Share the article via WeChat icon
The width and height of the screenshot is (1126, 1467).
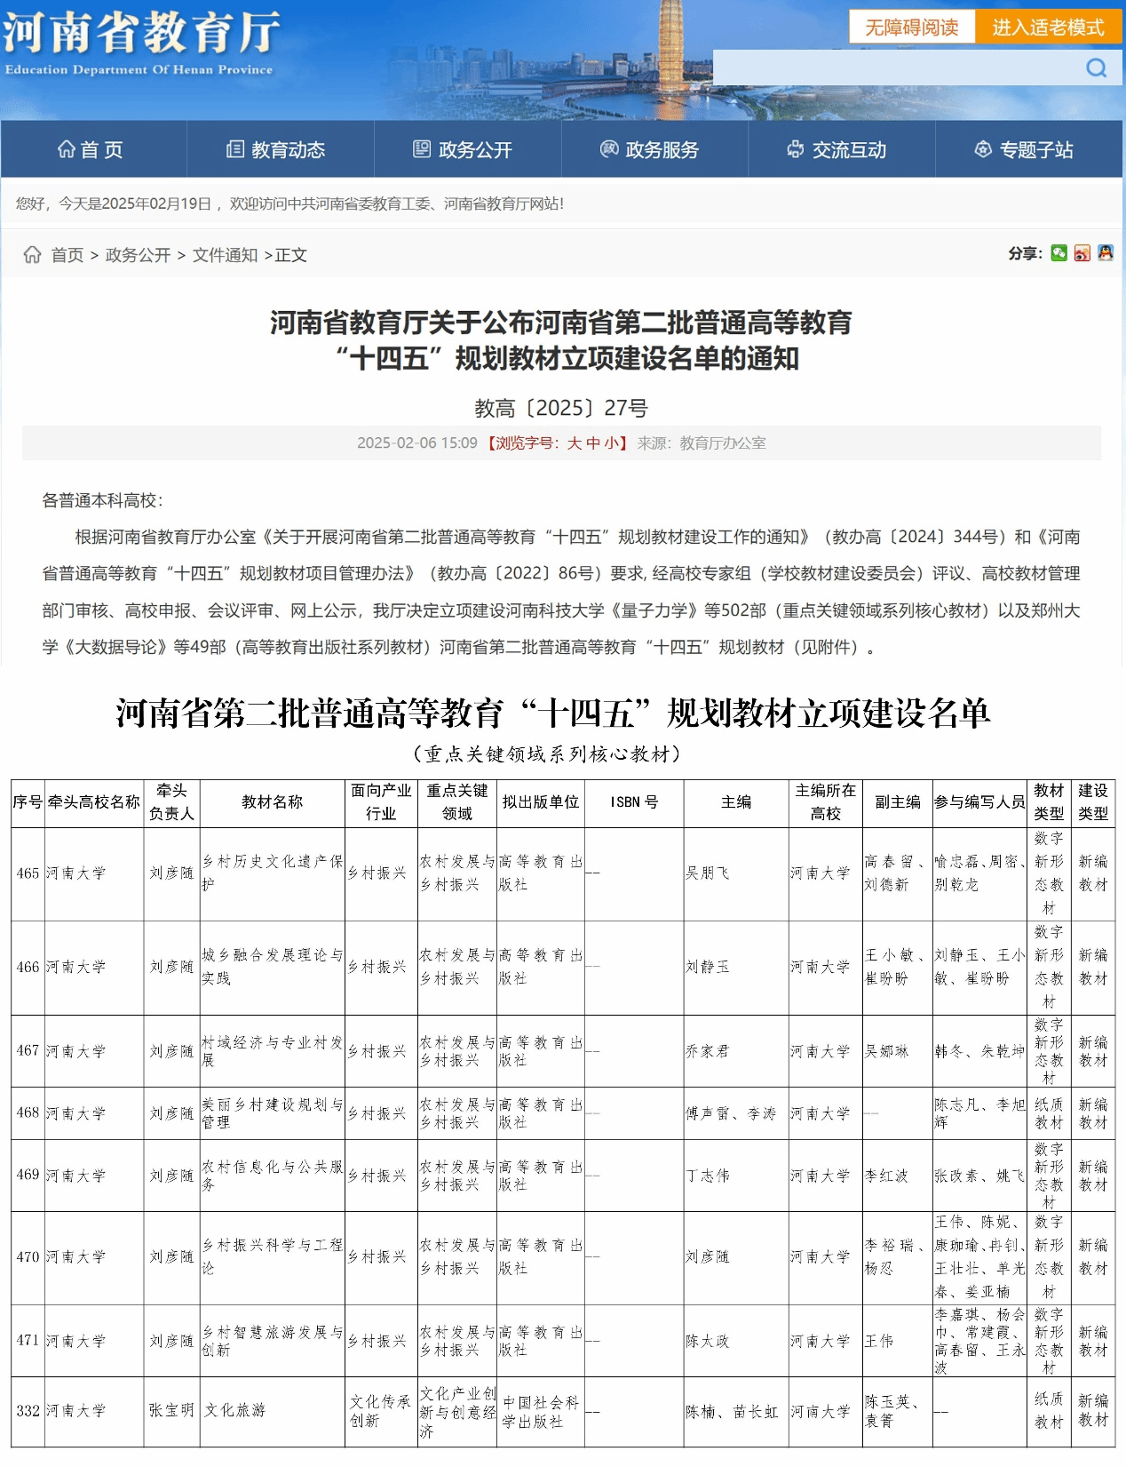[x=1059, y=253]
